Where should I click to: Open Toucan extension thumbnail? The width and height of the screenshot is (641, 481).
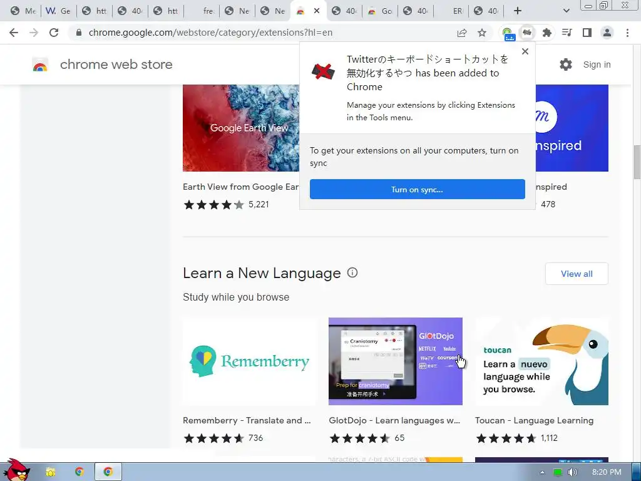(x=541, y=361)
